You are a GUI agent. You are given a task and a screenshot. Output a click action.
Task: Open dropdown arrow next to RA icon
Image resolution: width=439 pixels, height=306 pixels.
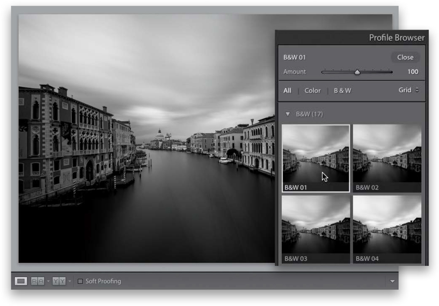[x=48, y=281]
